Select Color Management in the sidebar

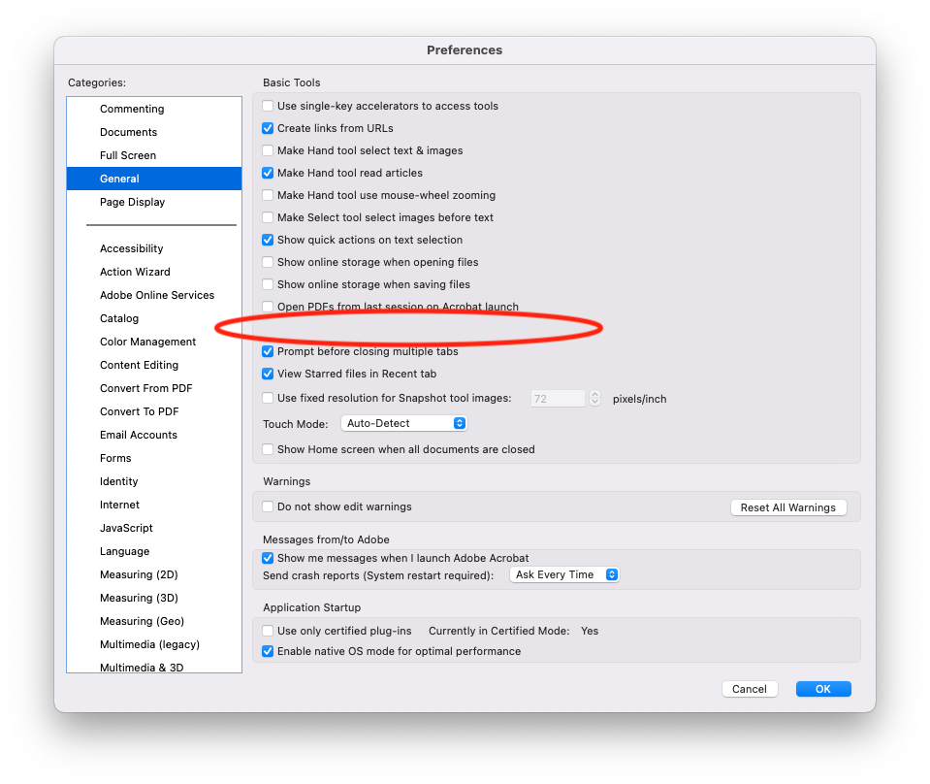coord(147,342)
